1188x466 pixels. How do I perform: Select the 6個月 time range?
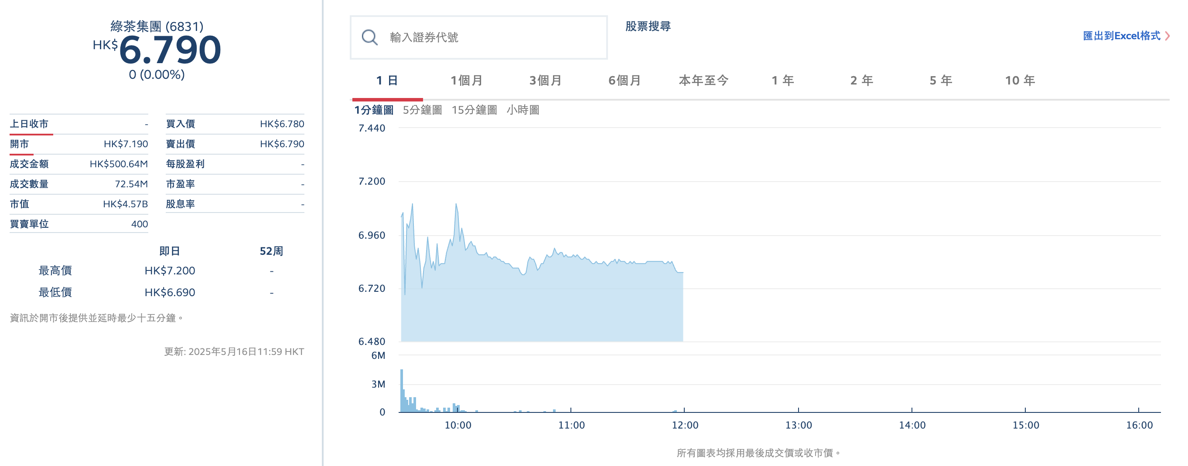[625, 80]
